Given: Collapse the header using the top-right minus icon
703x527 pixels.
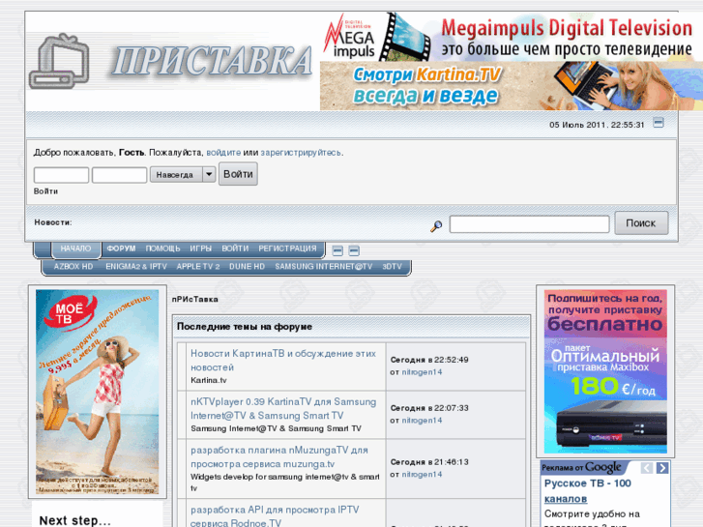Looking at the screenshot, I should coord(659,123).
